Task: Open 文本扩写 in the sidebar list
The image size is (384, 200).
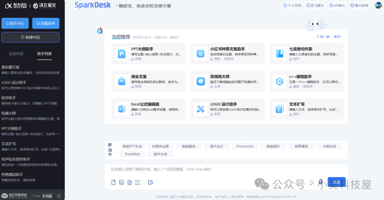Action: (x=31, y=146)
